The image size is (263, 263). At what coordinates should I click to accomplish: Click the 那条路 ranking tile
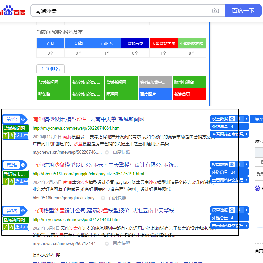pos(53,94)
